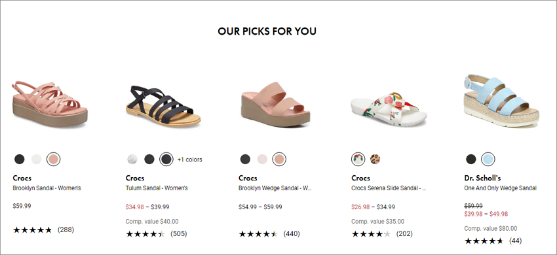Open blue Dr. Scholl's wedge sandal image
This screenshot has height=255, width=557.
pos(501,101)
